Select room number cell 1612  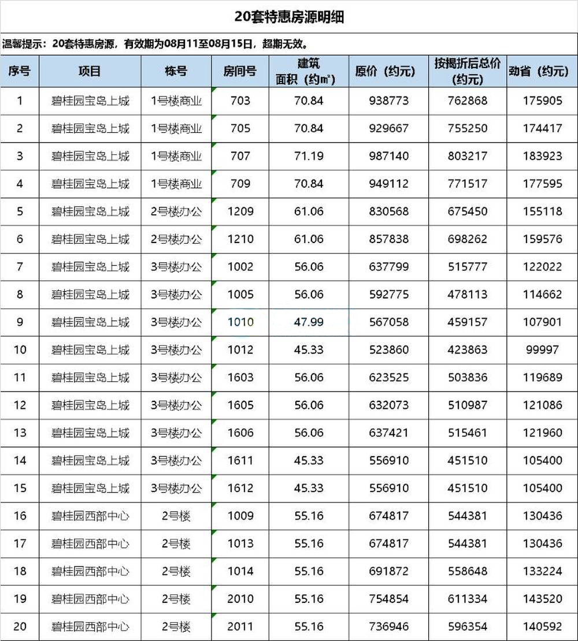pyautogui.click(x=240, y=488)
